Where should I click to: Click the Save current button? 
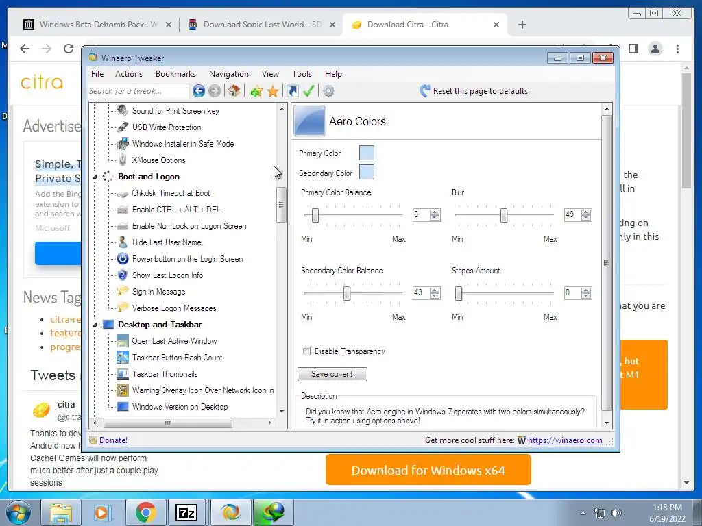(x=332, y=375)
